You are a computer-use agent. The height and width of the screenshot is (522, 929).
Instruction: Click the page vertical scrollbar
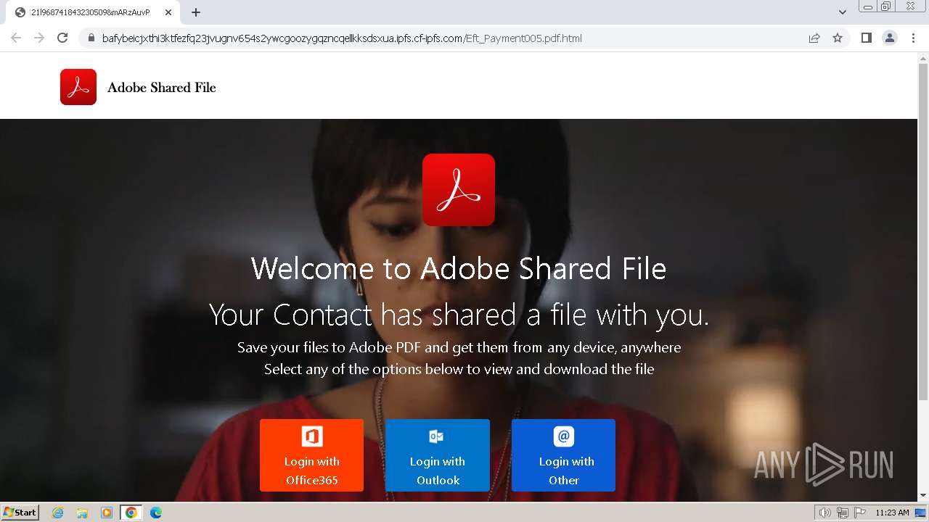[923, 232]
